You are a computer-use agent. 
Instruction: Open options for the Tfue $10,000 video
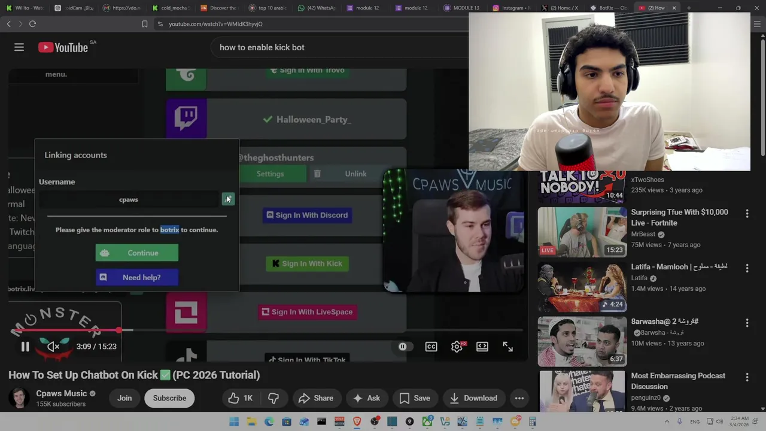(747, 213)
